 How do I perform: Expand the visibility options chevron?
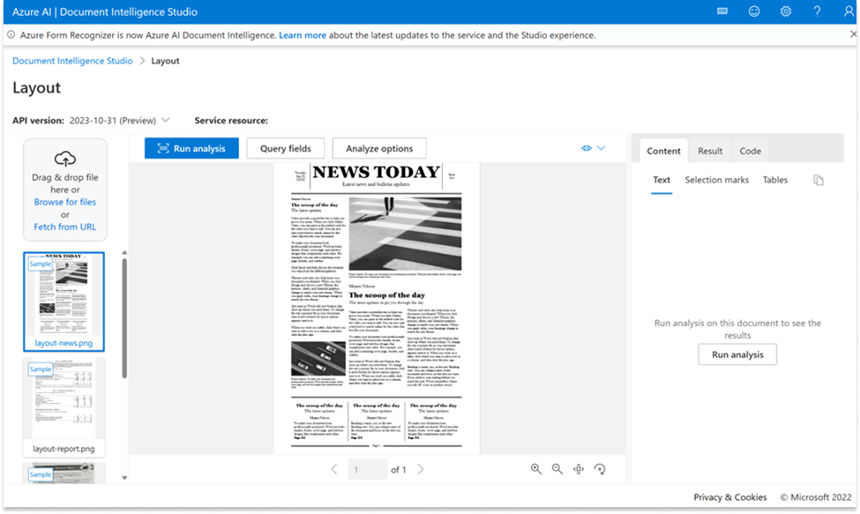602,148
